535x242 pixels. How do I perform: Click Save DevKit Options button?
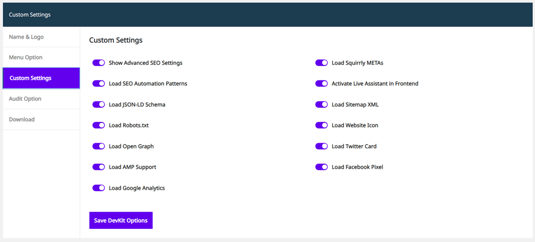[x=121, y=221]
